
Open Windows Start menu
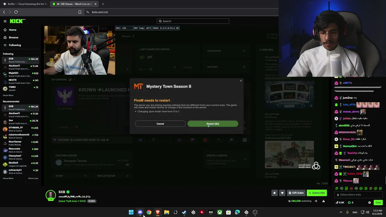point(131,212)
